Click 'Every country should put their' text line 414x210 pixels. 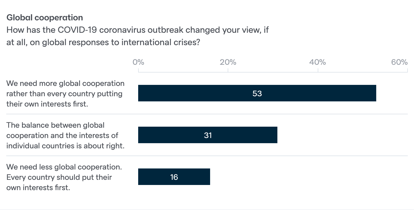pos(59,177)
